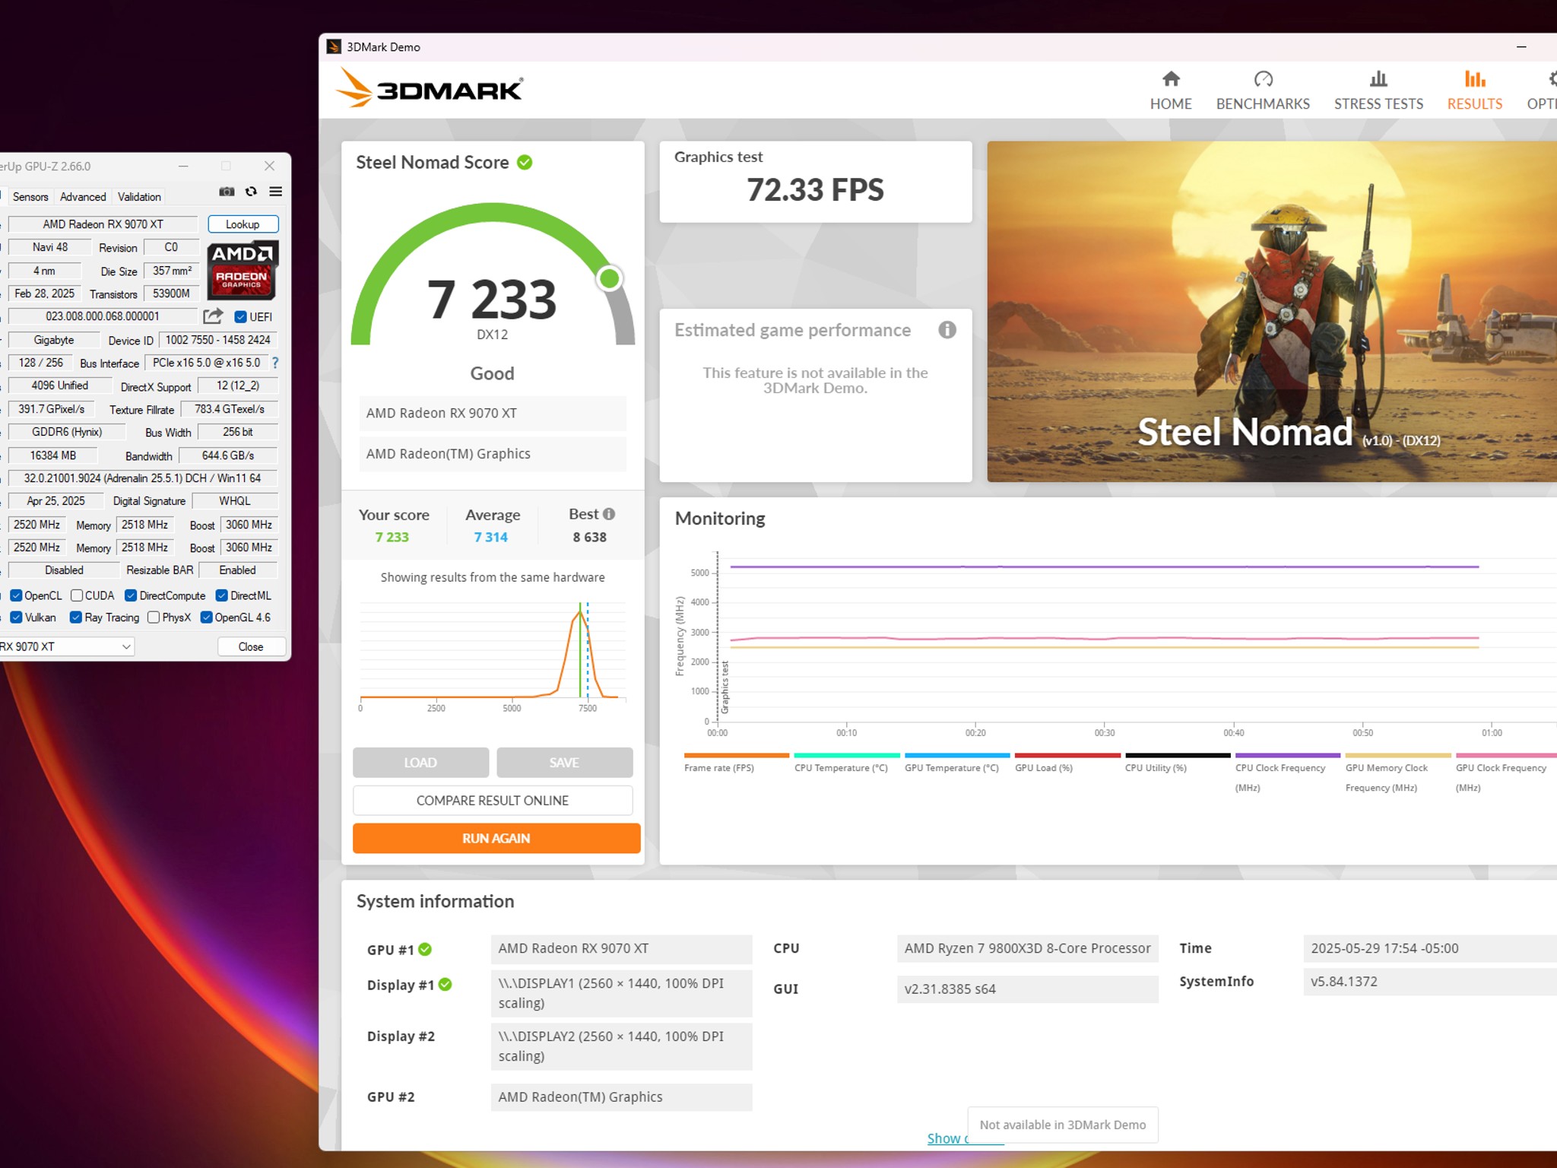This screenshot has height=1168, width=1557.
Task: Switch to the Validation tab in GPU-Z
Action: pos(139,197)
